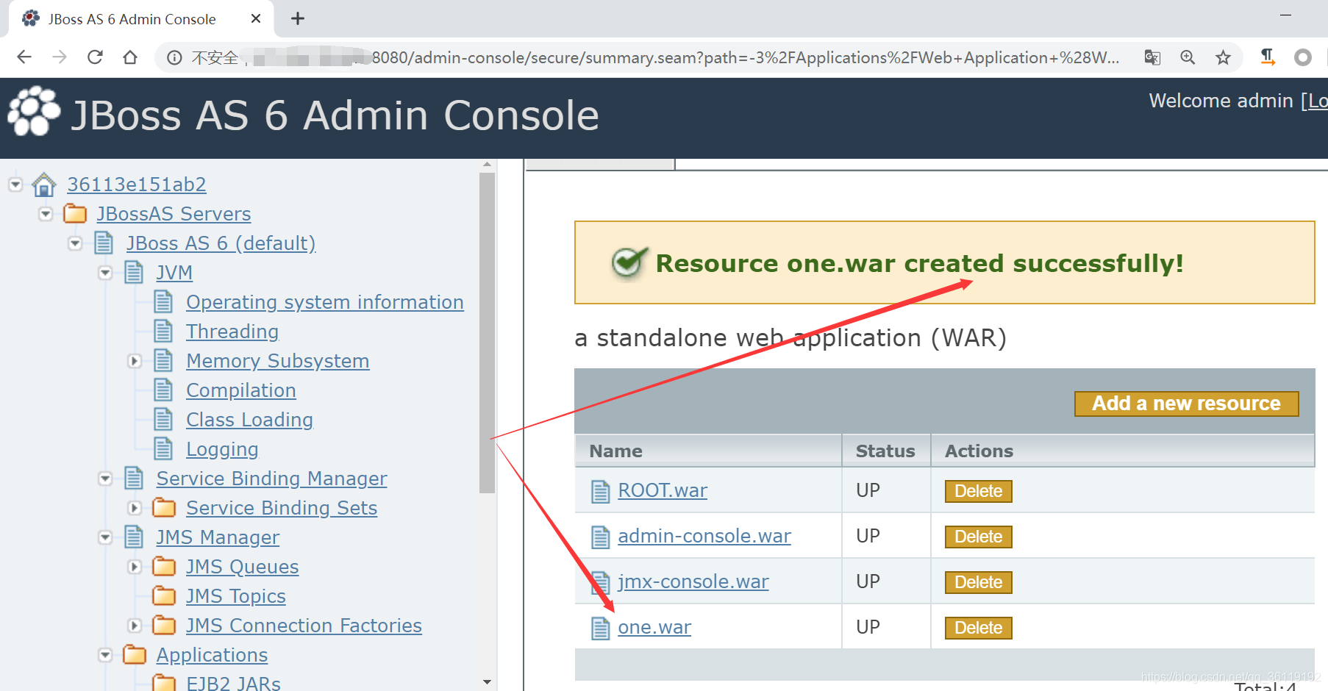Click the JBoss logo in the header
The width and height of the screenshot is (1328, 691).
point(34,112)
